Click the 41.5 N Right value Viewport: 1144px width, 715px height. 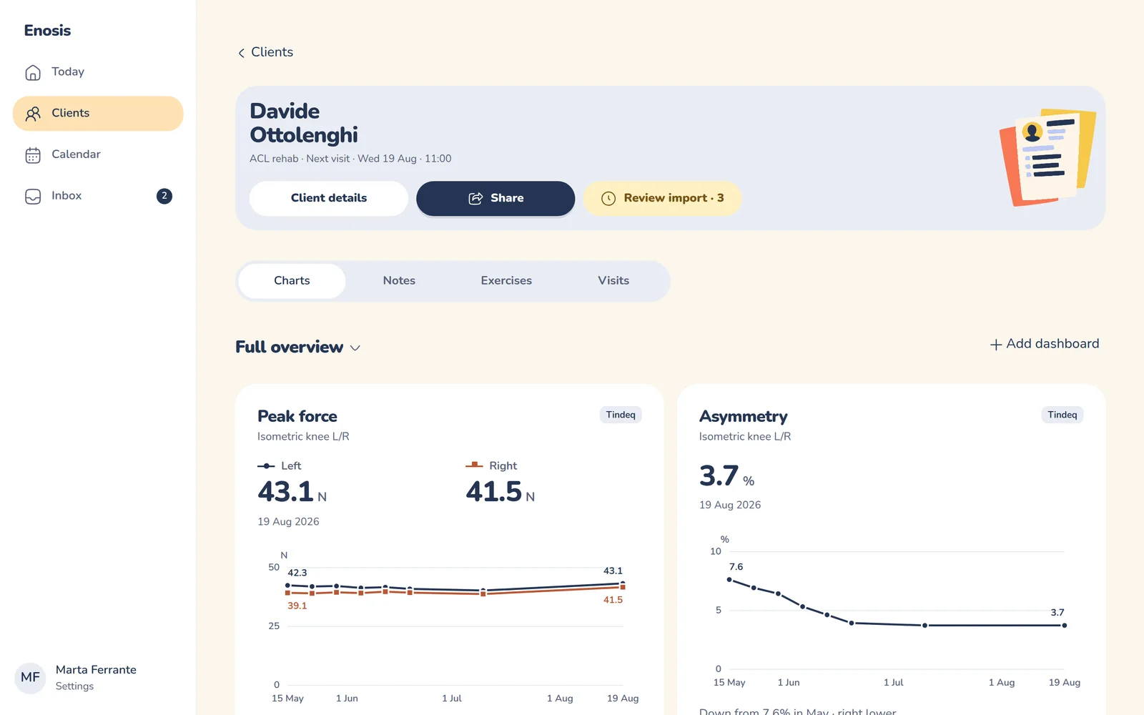[500, 492]
